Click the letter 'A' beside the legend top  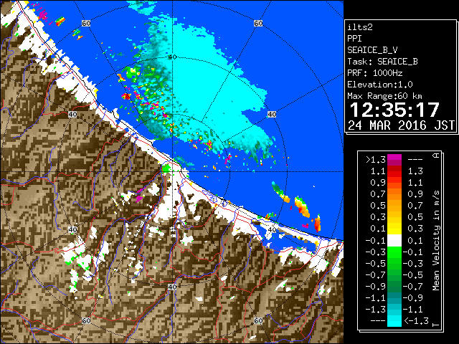(436, 156)
